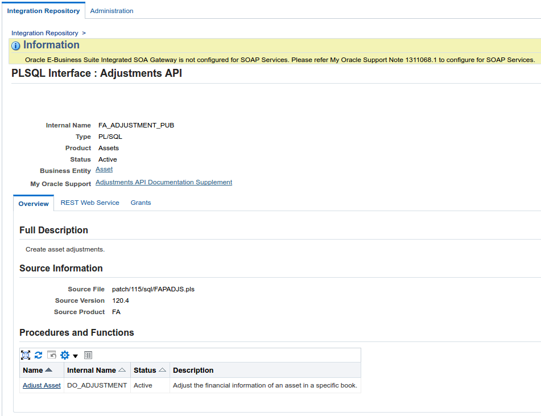Click the information icon in the yellow banner

(x=15, y=46)
